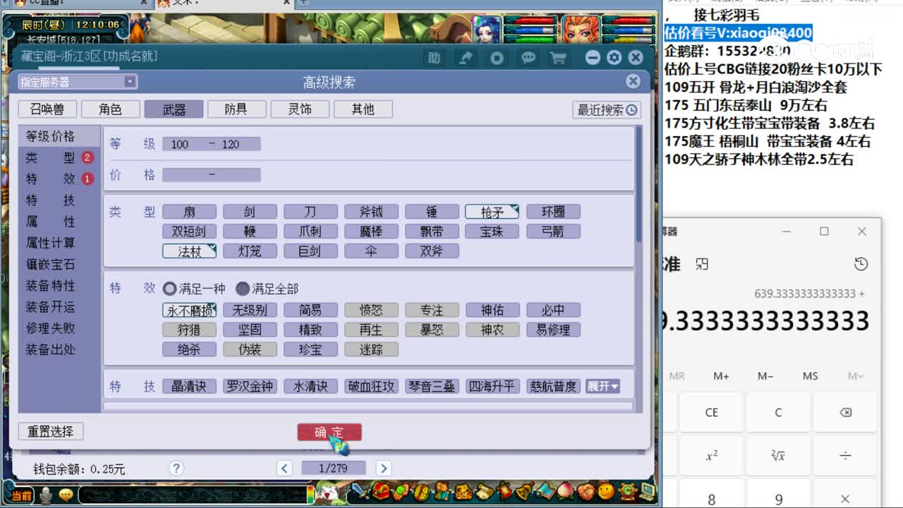Switch to the 角色 tab

click(110, 109)
